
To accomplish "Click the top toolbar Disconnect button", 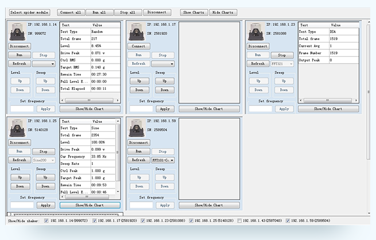I will pos(157,13).
